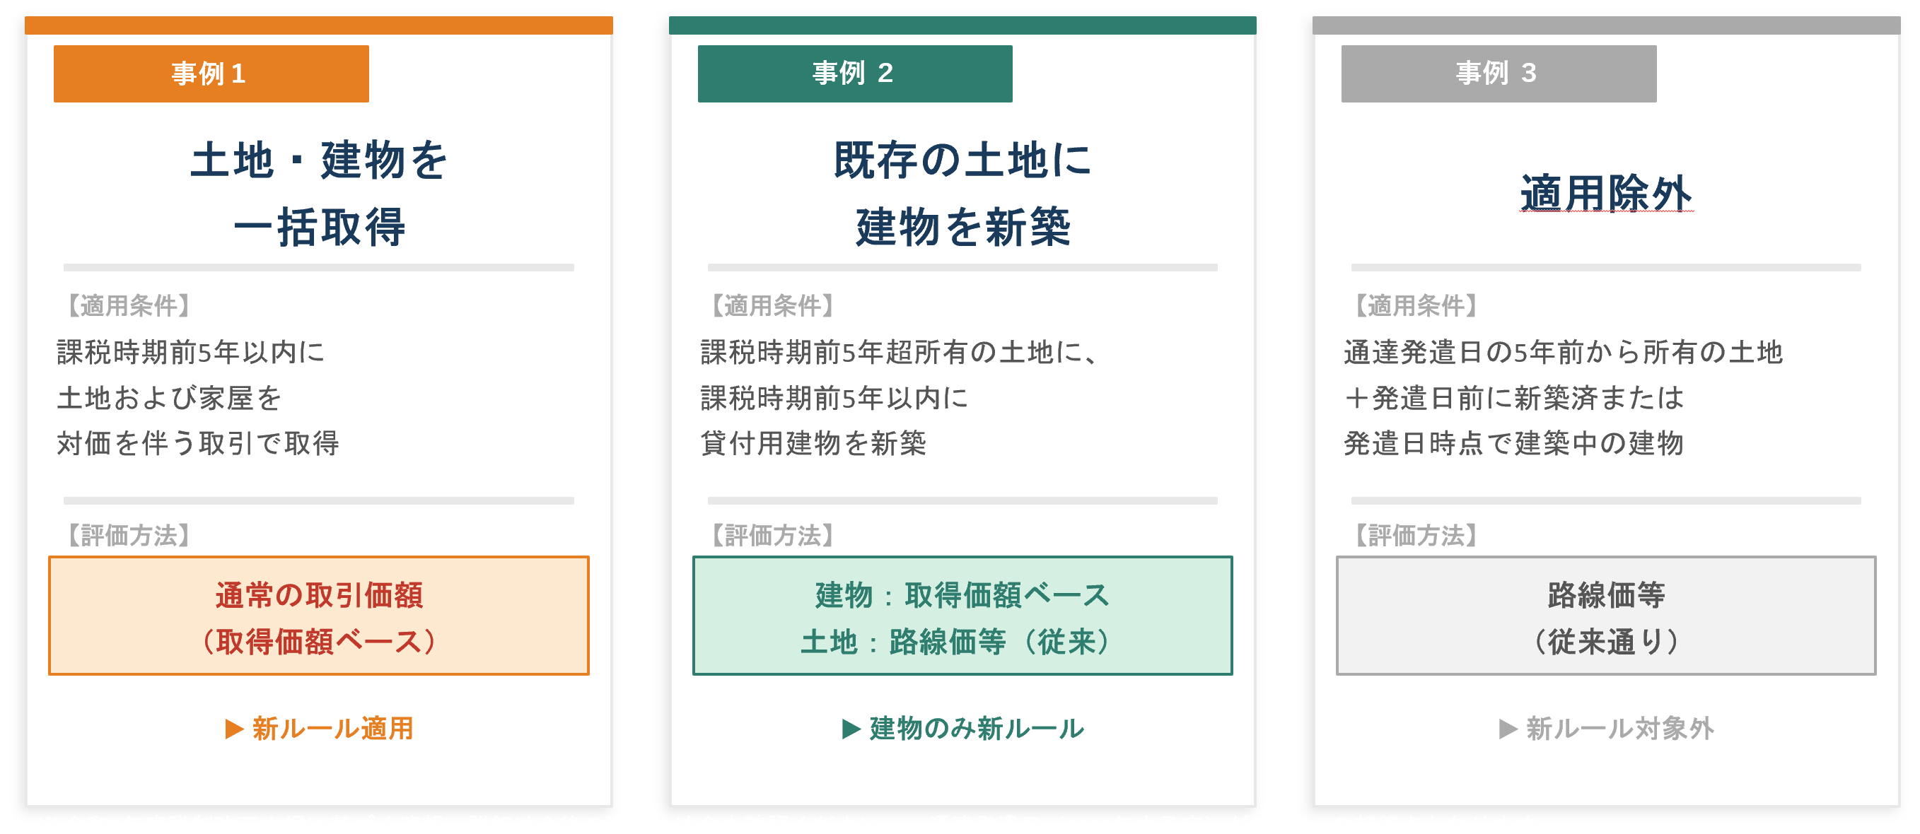1920x834 pixels.
Task: Click the triangle icon beside 建物のみ新ルール
Action: pos(851,728)
